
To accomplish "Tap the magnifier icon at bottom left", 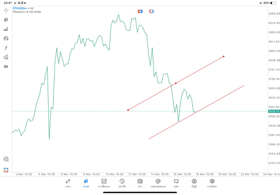I will pyautogui.click(x=6, y=159).
